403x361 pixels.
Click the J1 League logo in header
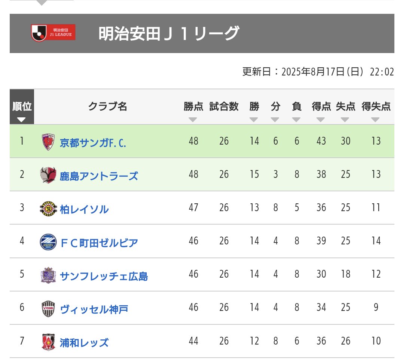(x=53, y=33)
